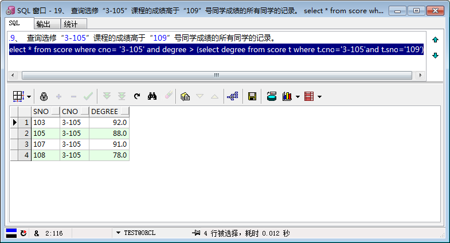
Task: Click the up triangle previous record icon
Action: coord(214,96)
